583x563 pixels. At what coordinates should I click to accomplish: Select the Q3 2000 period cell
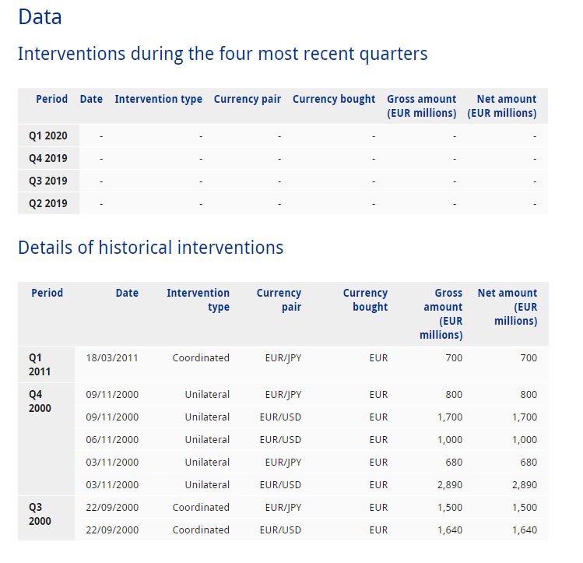tap(40, 514)
